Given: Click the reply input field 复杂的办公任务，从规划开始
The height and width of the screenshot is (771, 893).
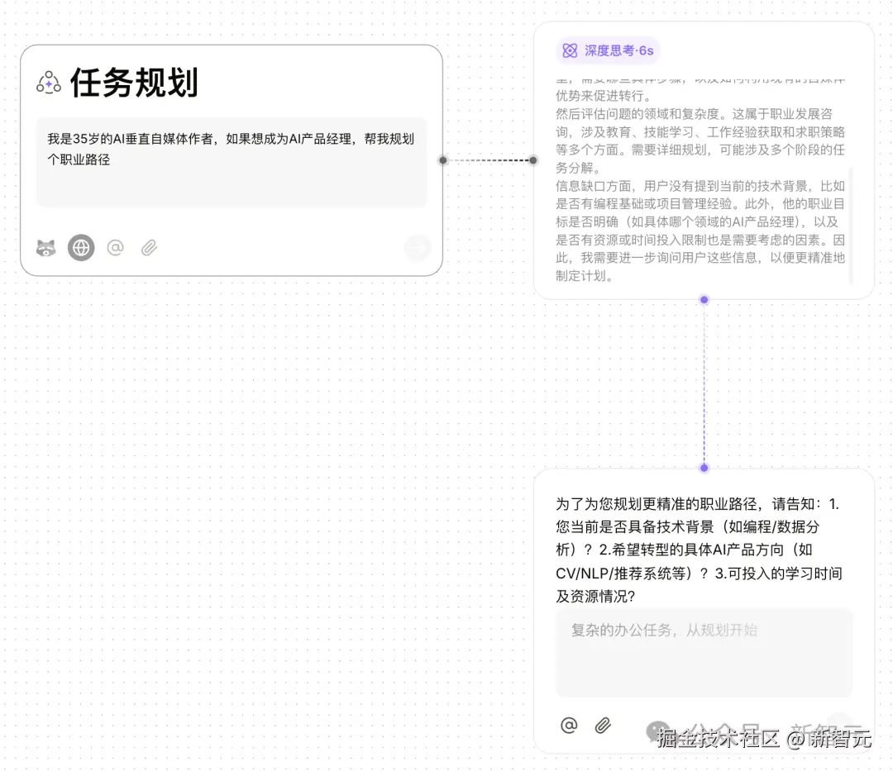Looking at the screenshot, I should 704,653.
